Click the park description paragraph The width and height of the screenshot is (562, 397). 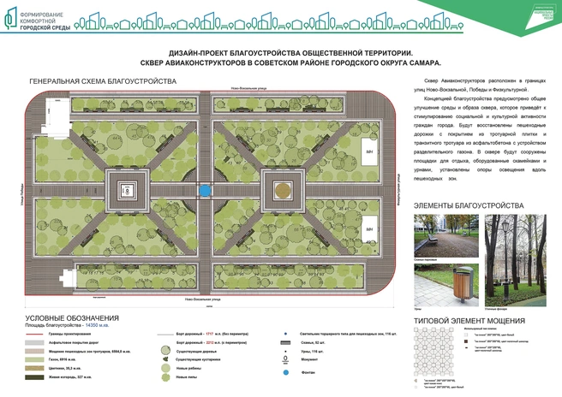click(x=480, y=129)
